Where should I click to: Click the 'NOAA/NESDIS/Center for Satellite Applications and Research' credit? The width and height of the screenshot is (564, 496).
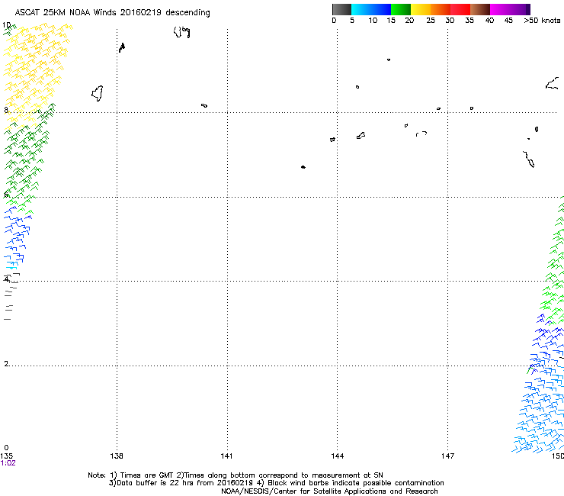[x=329, y=491]
